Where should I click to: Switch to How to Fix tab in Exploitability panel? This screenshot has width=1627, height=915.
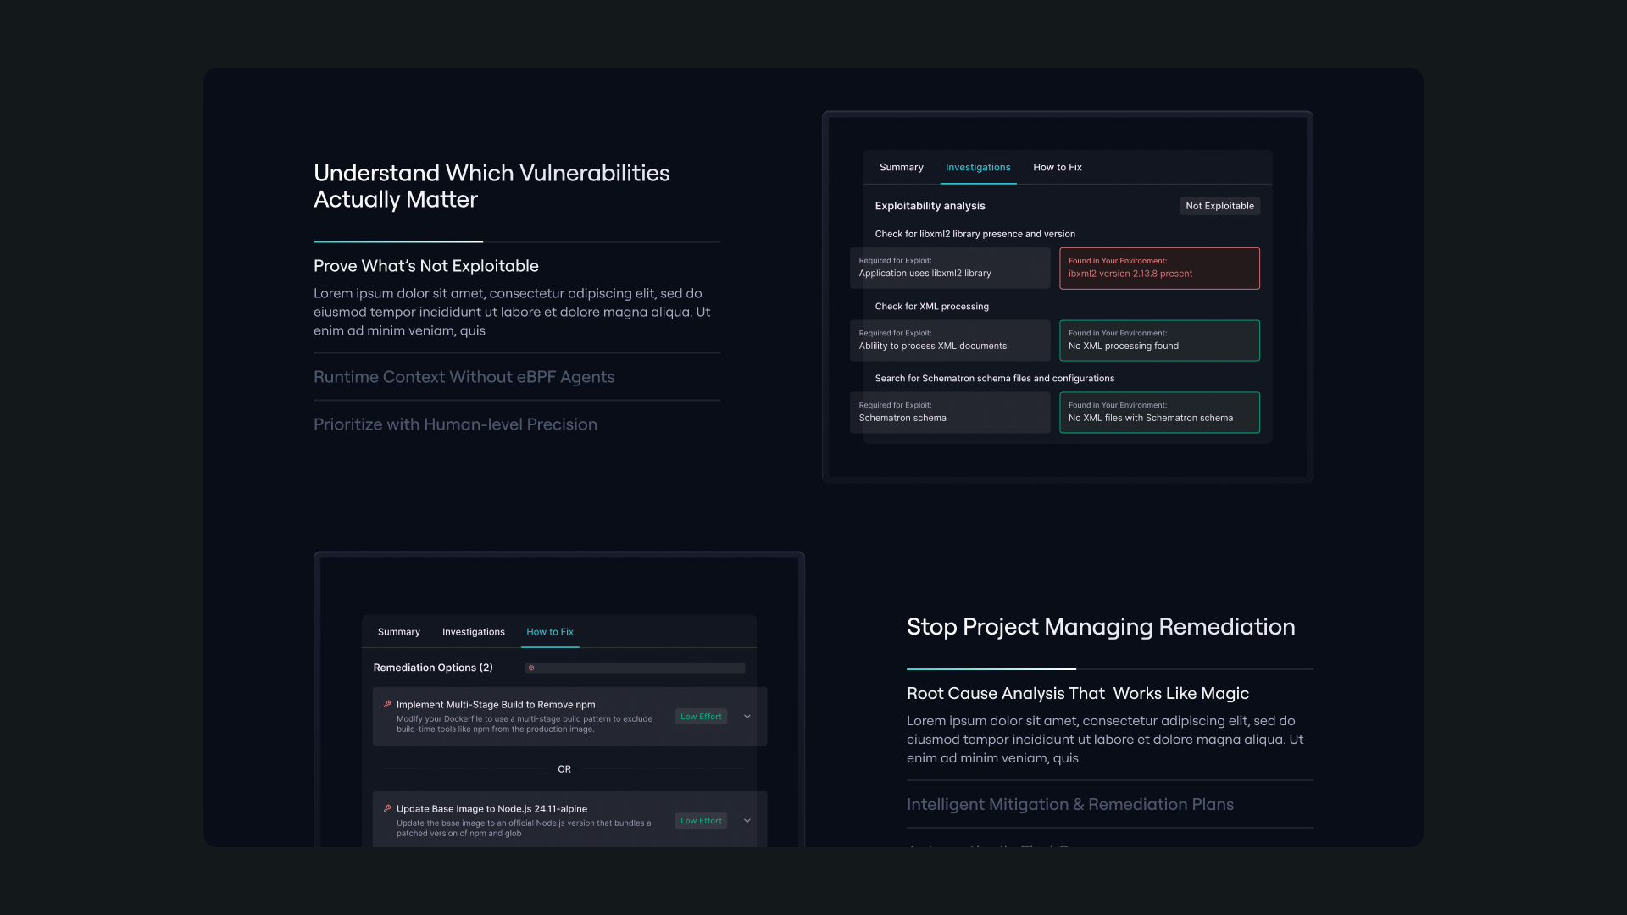click(1058, 167)
